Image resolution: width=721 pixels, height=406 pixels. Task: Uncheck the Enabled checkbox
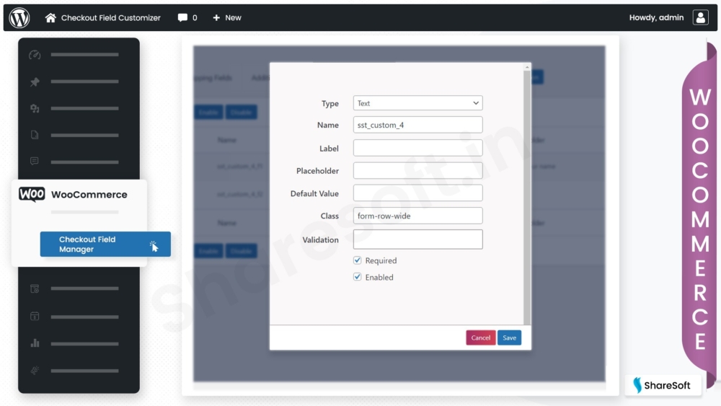click(x=358, y=277)
